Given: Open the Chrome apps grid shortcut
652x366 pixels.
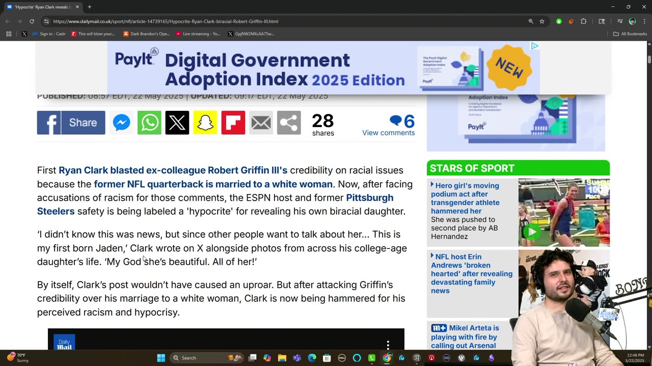Looking at the screenshot, I should coord(9,34).
